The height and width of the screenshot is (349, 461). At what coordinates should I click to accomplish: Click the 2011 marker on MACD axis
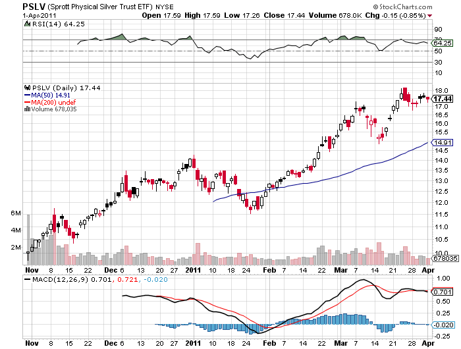click(x=193, y=343)
